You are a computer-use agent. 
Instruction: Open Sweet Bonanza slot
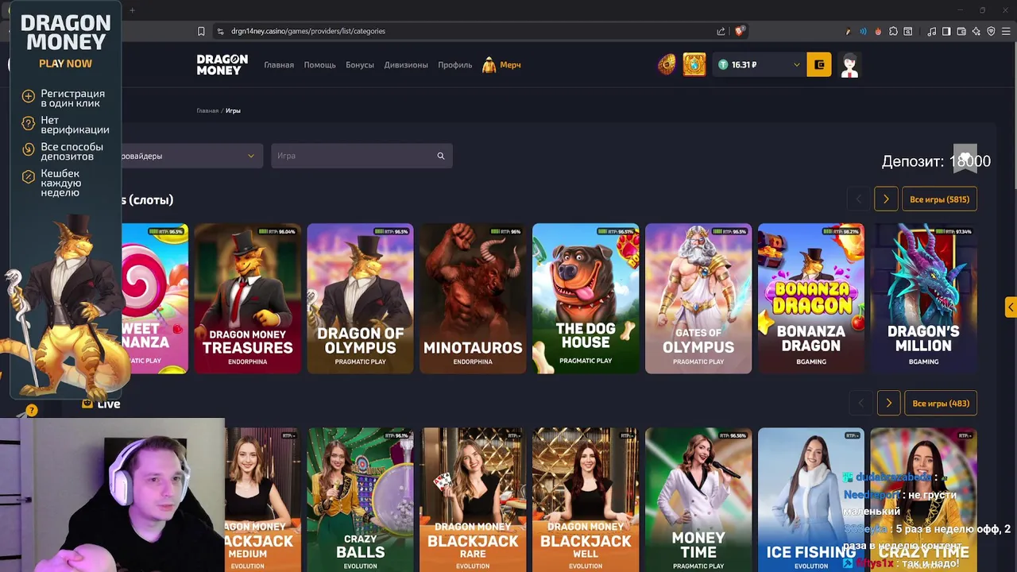155,299
